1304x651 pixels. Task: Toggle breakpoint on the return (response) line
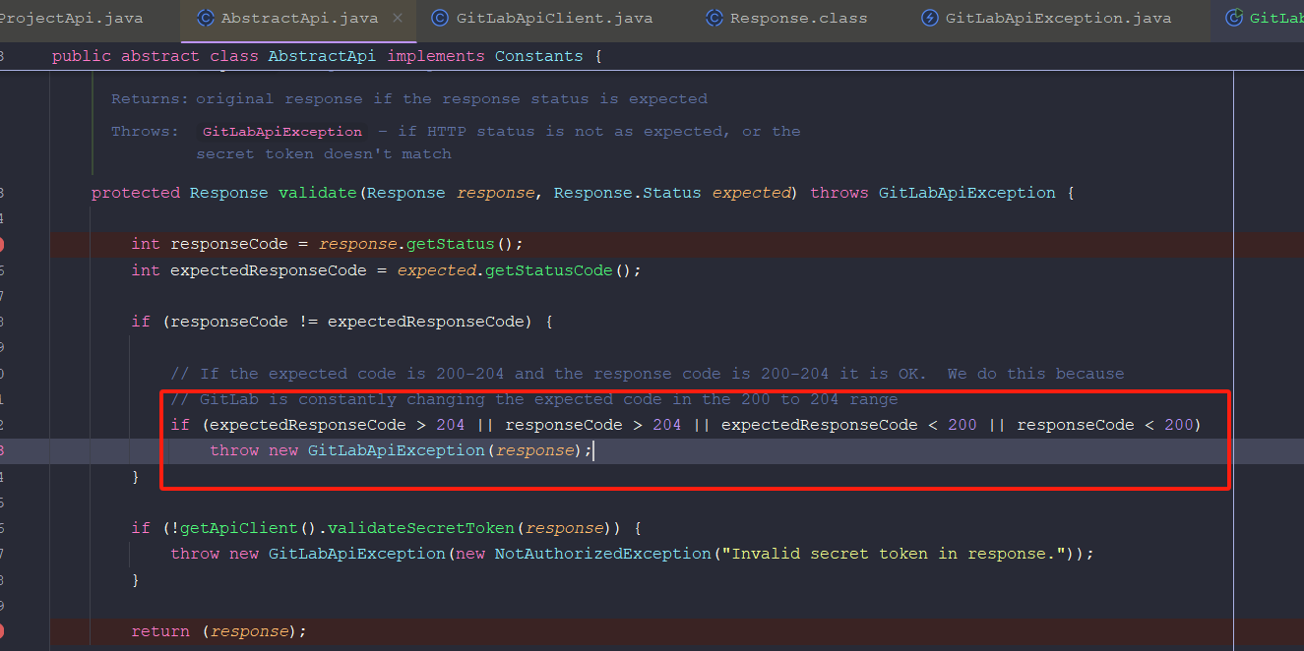[x=2, y=631]
